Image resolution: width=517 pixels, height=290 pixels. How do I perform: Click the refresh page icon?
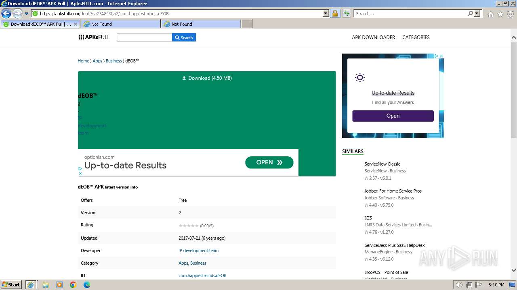(347, 14)
